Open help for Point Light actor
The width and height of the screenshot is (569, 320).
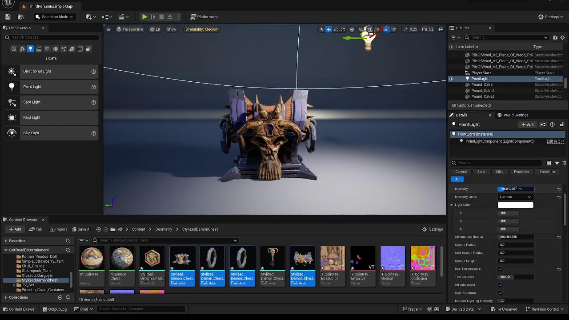pos(93,87)
